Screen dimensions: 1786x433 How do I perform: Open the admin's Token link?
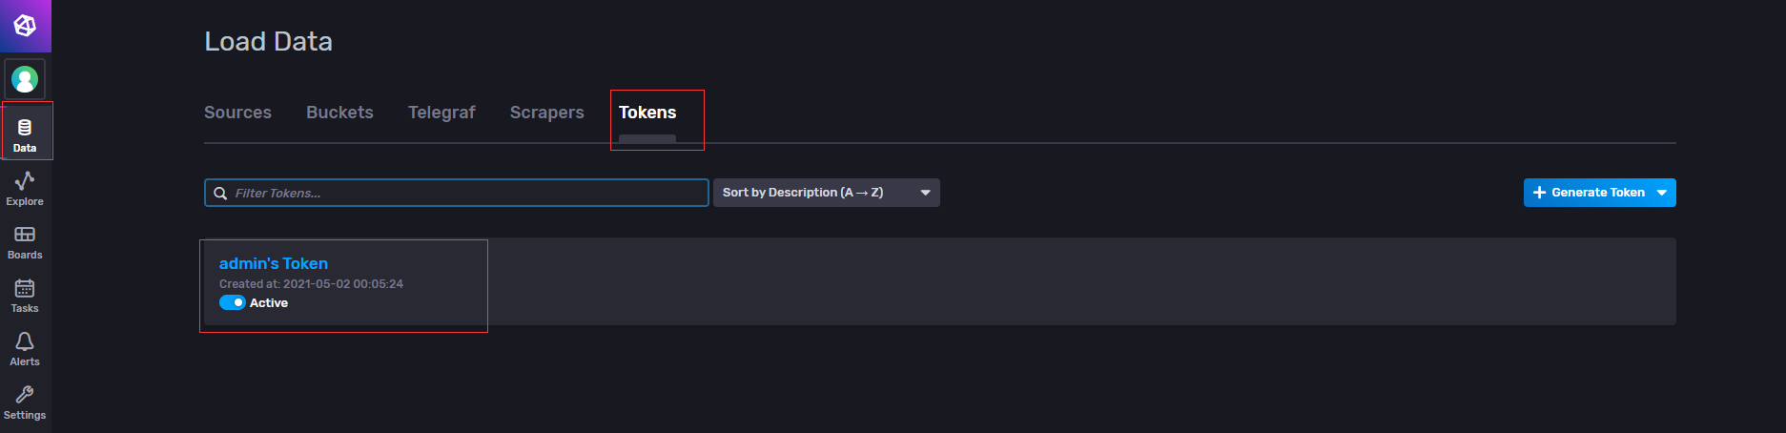point(274,263)
